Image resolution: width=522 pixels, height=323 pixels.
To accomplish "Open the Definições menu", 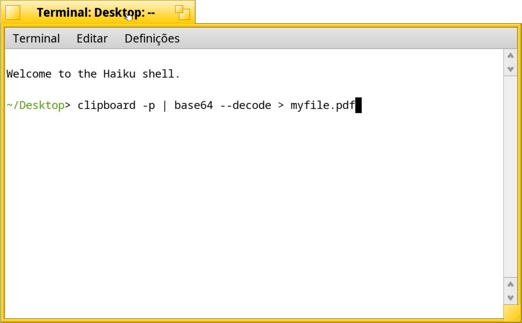I will [x=152, y=38].
